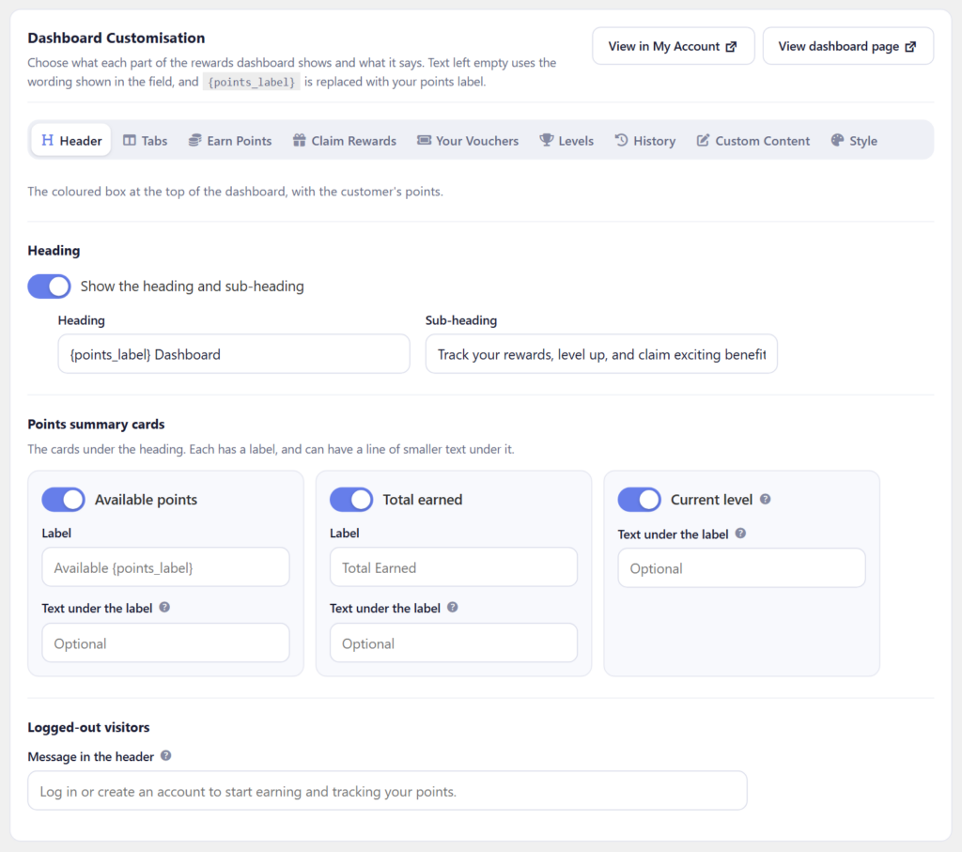Image resolution: width=962 pixels, height=852 pixels.
Task: Click View dashboard page button
Action: [848, 46]
